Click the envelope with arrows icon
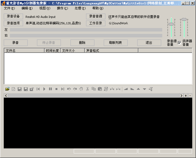 click(x=106, y=89)
